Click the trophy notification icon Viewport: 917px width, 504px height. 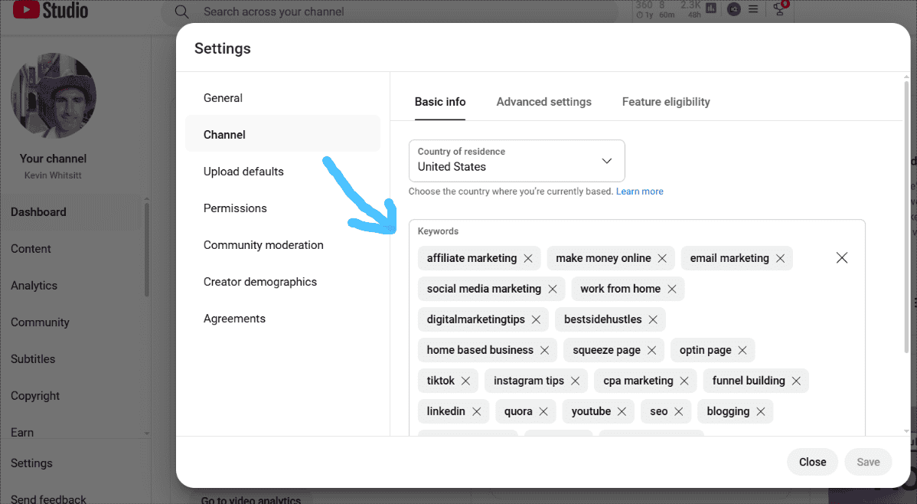pyautogui.click(x=779, y=8)
